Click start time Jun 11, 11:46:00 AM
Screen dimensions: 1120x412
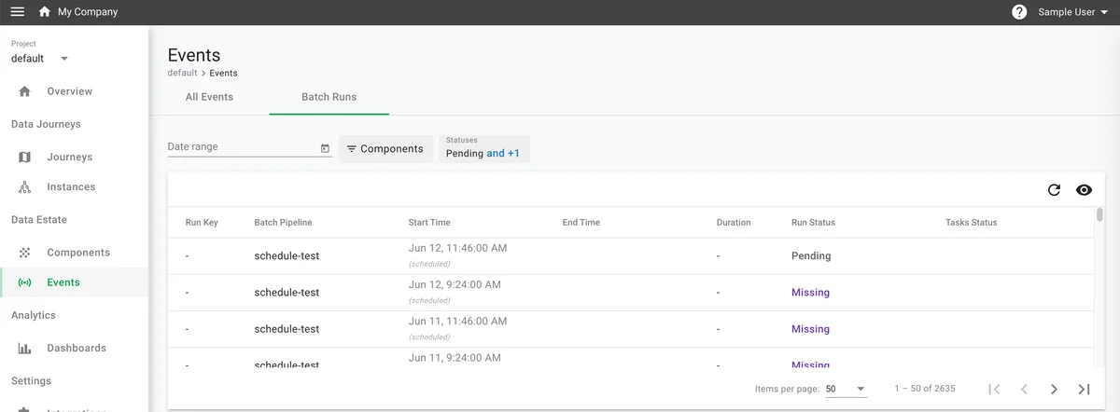[457, 321]
